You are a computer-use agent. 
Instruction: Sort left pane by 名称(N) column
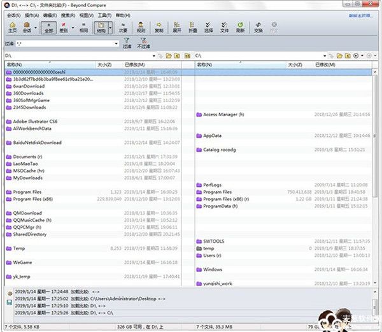pos(50,64)
